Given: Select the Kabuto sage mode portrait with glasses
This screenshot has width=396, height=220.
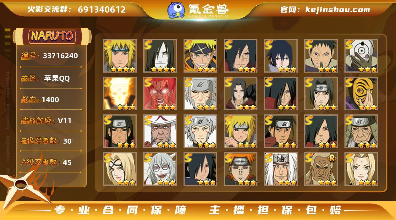Looking at the screenshot, I should [160, 169].
